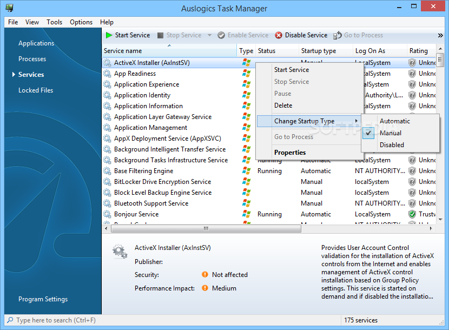Click the Stop Service square icon
Image resolution: width=449 pixels, height=330 pixels.
[160, 35]
